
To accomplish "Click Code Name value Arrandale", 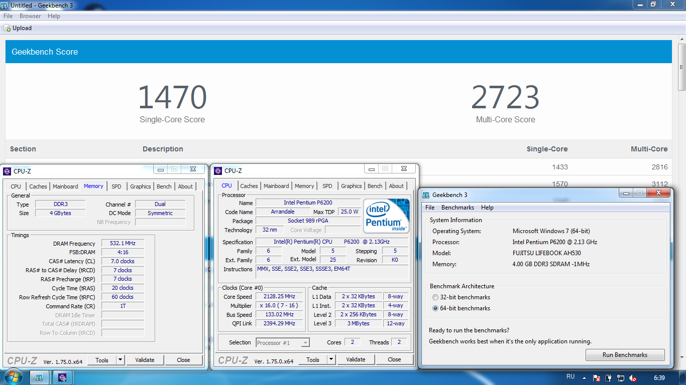I will tap(283, 212).
